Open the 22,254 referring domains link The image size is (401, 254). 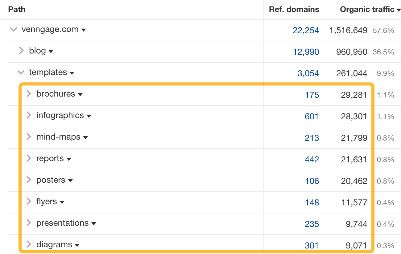[x=306, y=30]
